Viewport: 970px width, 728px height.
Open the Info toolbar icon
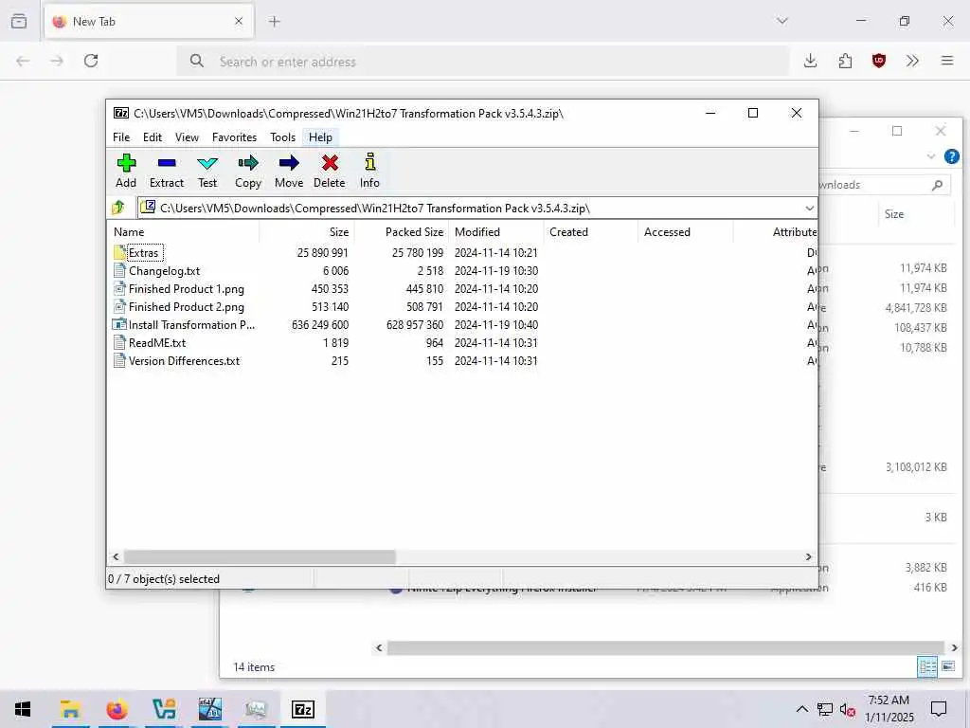369,171
